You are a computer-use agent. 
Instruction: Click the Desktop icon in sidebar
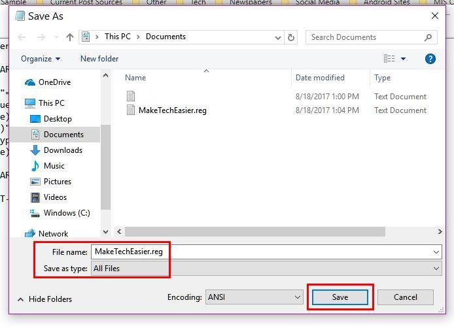35,119
